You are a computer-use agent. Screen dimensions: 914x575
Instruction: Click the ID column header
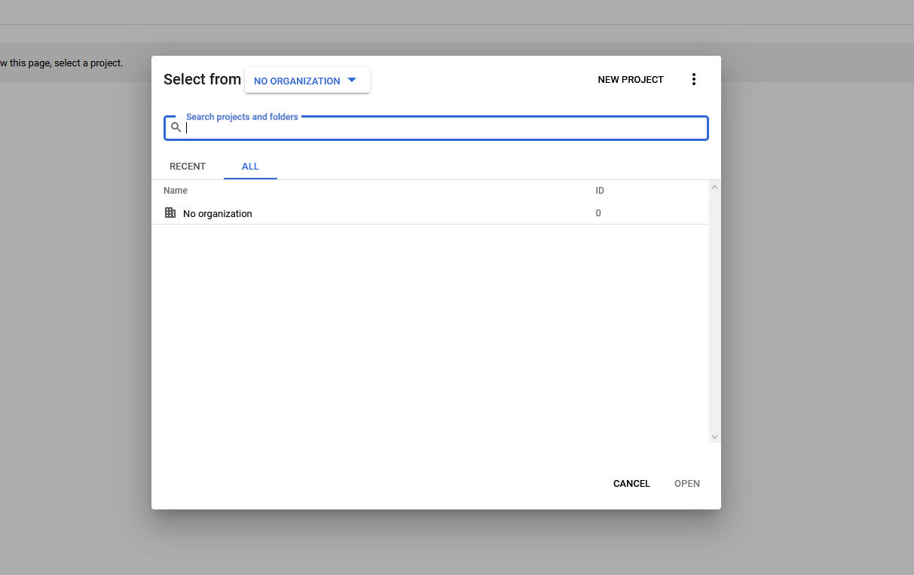(600, 191)
